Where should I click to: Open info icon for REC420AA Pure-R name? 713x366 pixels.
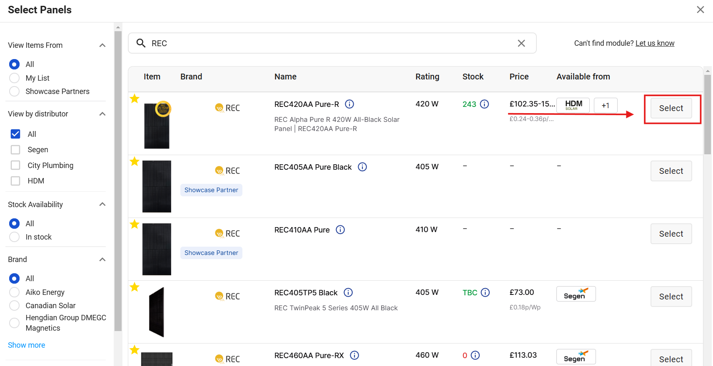coord(350,104)
